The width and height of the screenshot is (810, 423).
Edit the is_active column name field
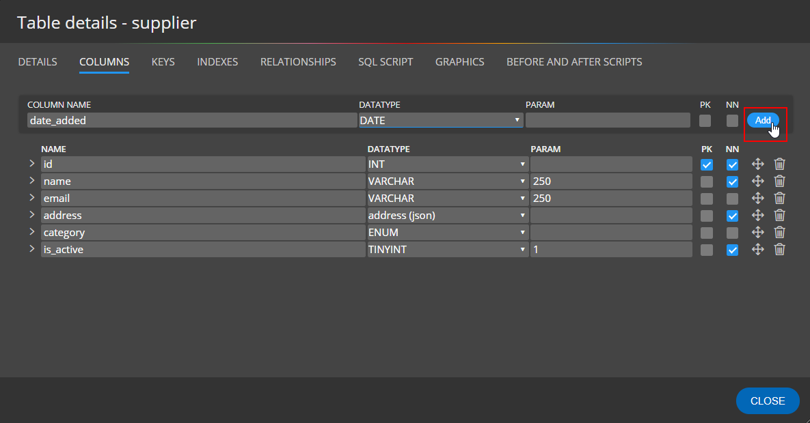click(x=203, y=249)
